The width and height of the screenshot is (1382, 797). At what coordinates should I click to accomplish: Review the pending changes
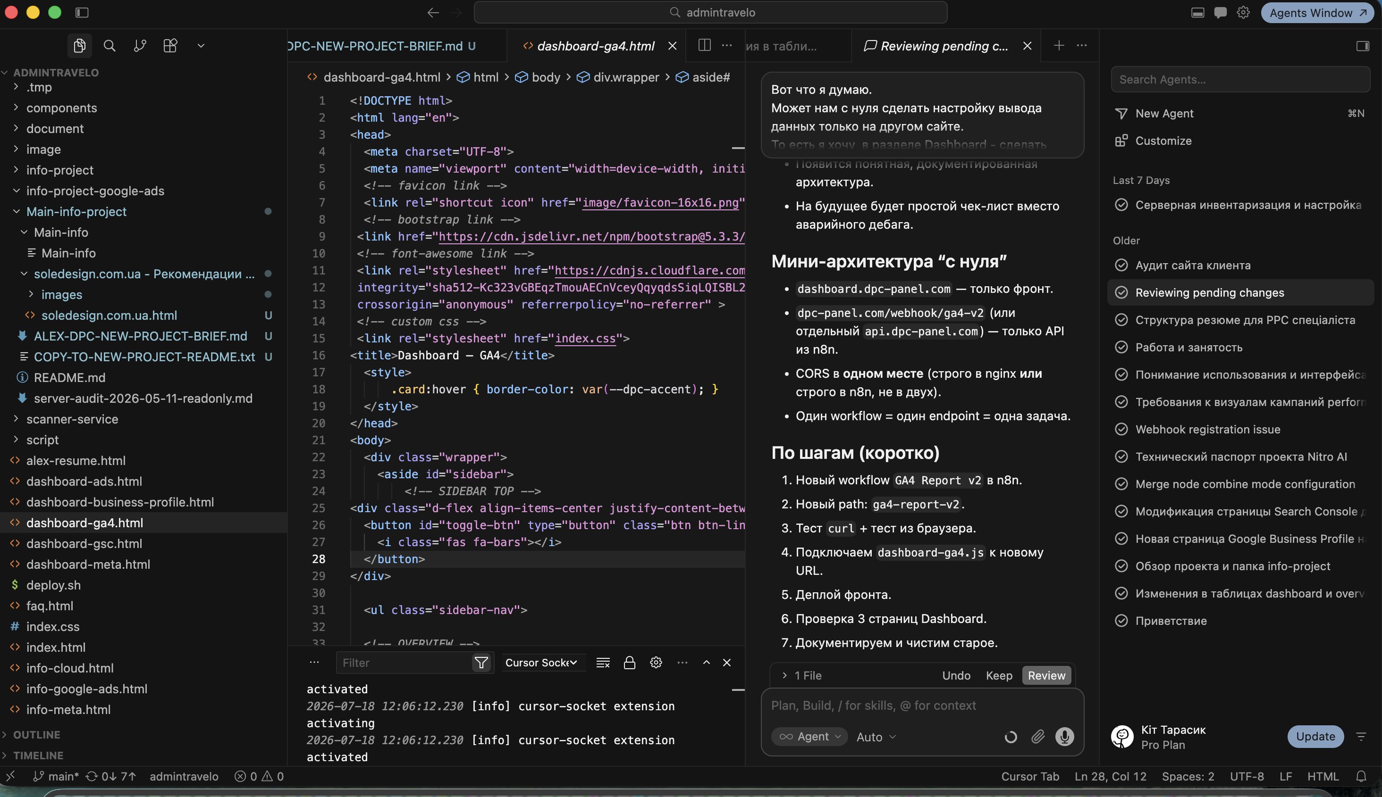pyautogui.click(x=1046, y=675)
